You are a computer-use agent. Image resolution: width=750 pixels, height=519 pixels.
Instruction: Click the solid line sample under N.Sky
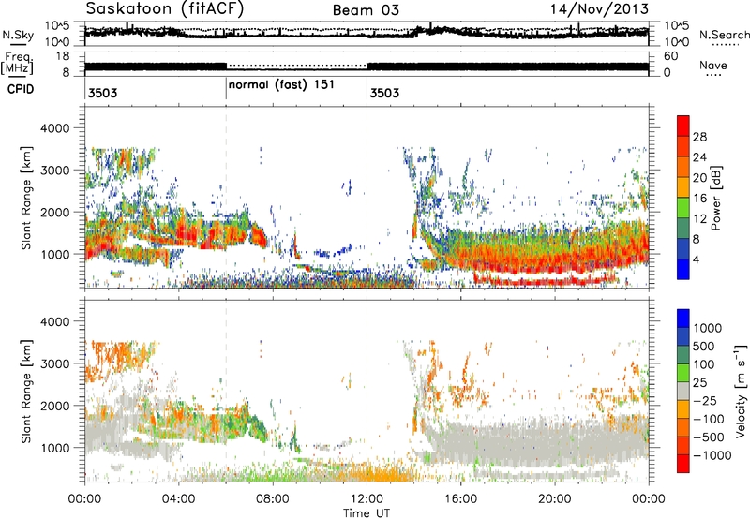(x=18, y=45)
